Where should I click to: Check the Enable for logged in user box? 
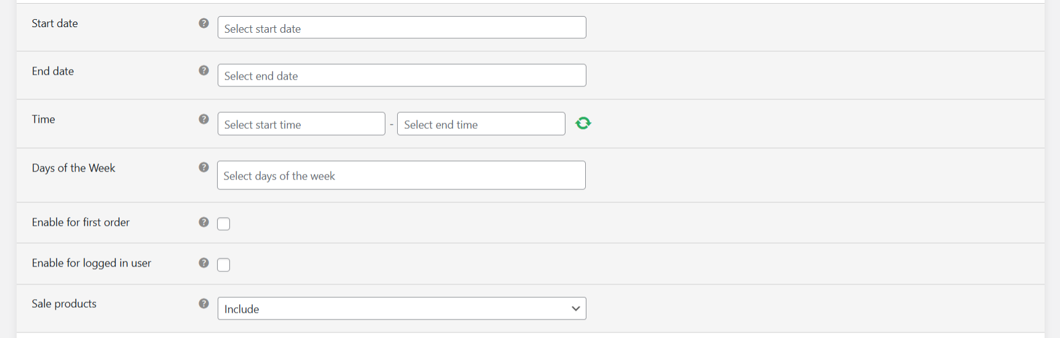tap(224, 265)
